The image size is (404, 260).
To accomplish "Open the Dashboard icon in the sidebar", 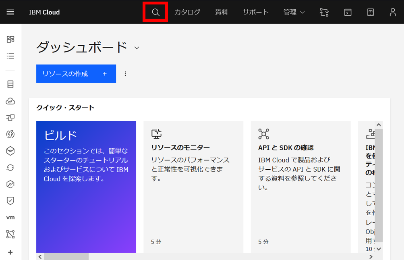I will pos(10,39).
